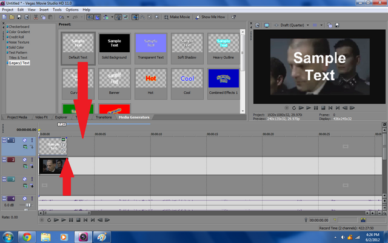Play the preview window from start

coord(301,108)
